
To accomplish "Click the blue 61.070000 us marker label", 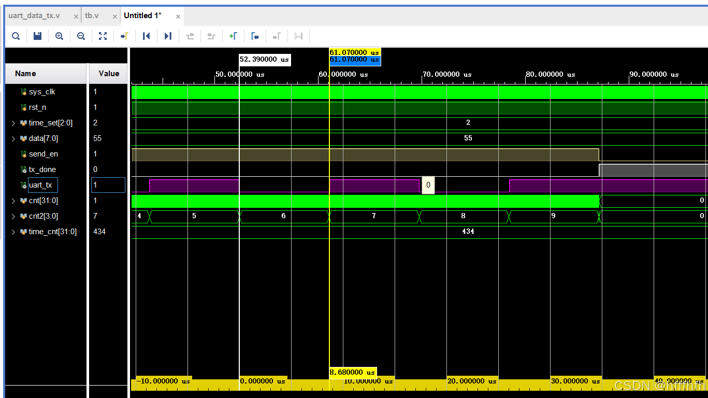I will [355, 60].
